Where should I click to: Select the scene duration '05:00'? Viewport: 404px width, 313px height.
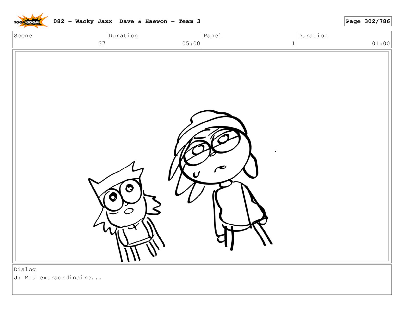tap(191, 43)
